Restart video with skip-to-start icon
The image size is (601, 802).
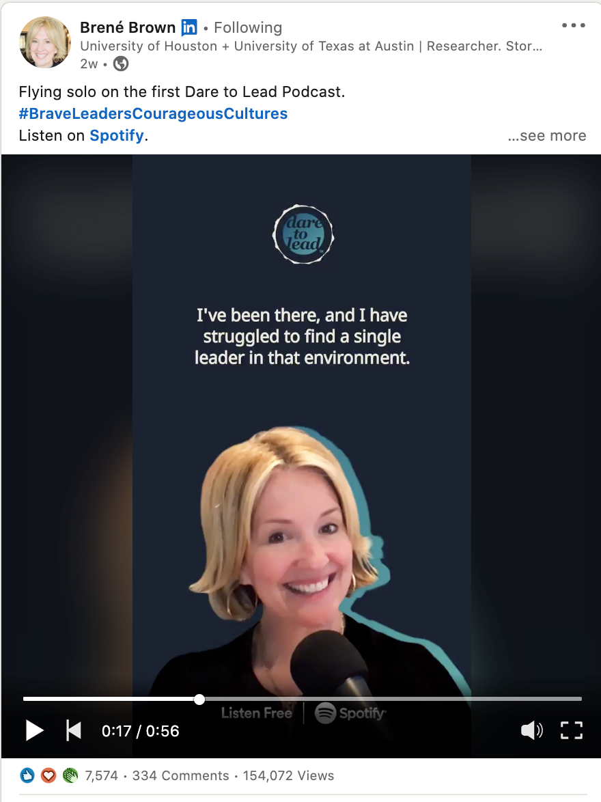[74, 730]
